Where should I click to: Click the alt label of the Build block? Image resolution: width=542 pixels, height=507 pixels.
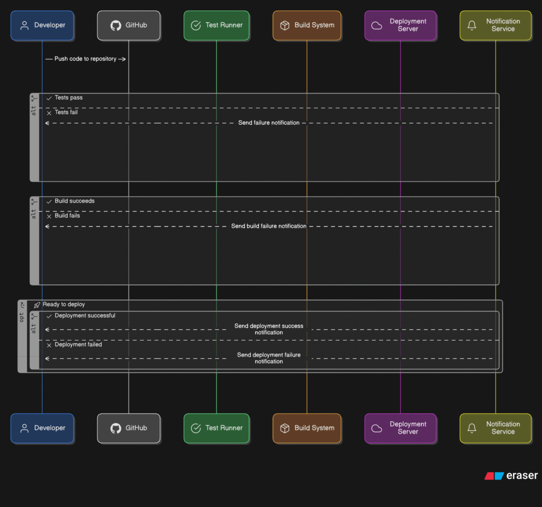33,214
